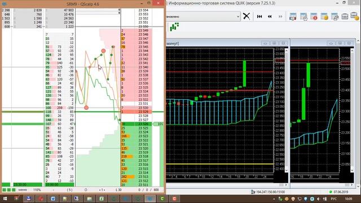361x203 pixels.
Task: Click the greyed double-arrow forward toolbar icon
Action: [x=280, y=16]
